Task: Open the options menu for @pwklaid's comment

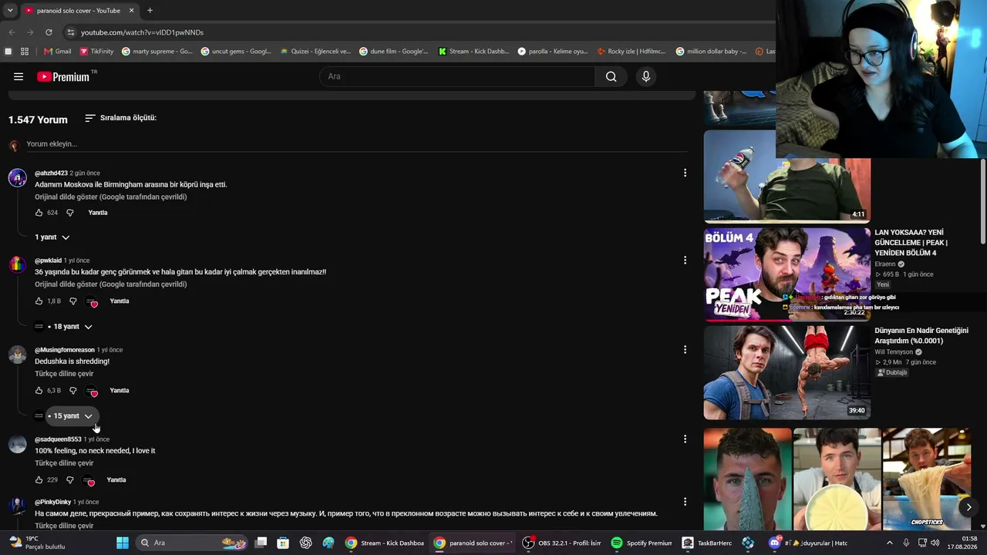Action: pos(685,261)
